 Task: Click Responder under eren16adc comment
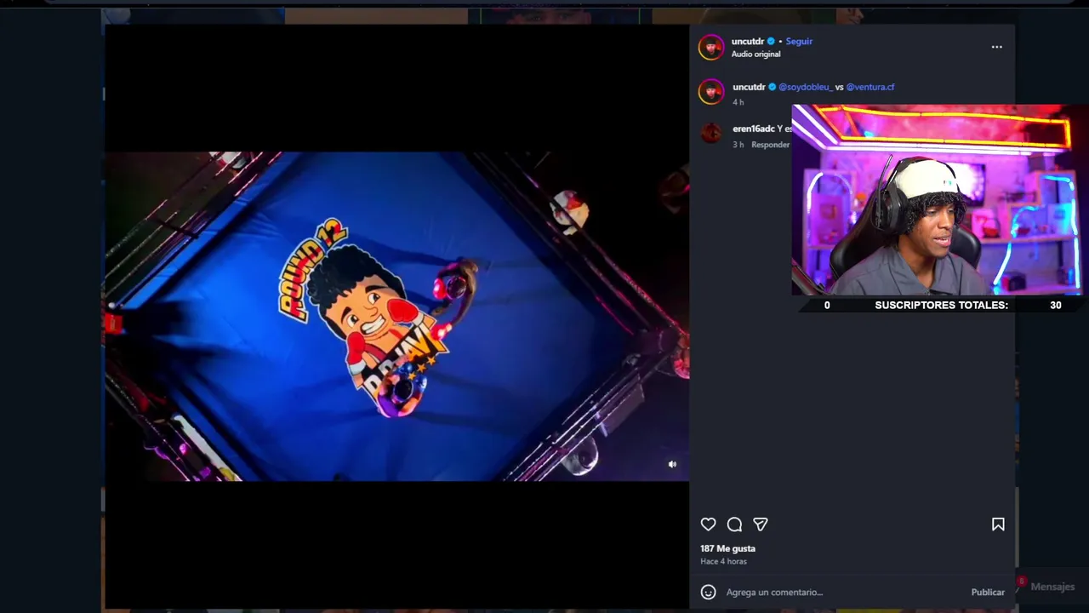(x=770, y=145)
